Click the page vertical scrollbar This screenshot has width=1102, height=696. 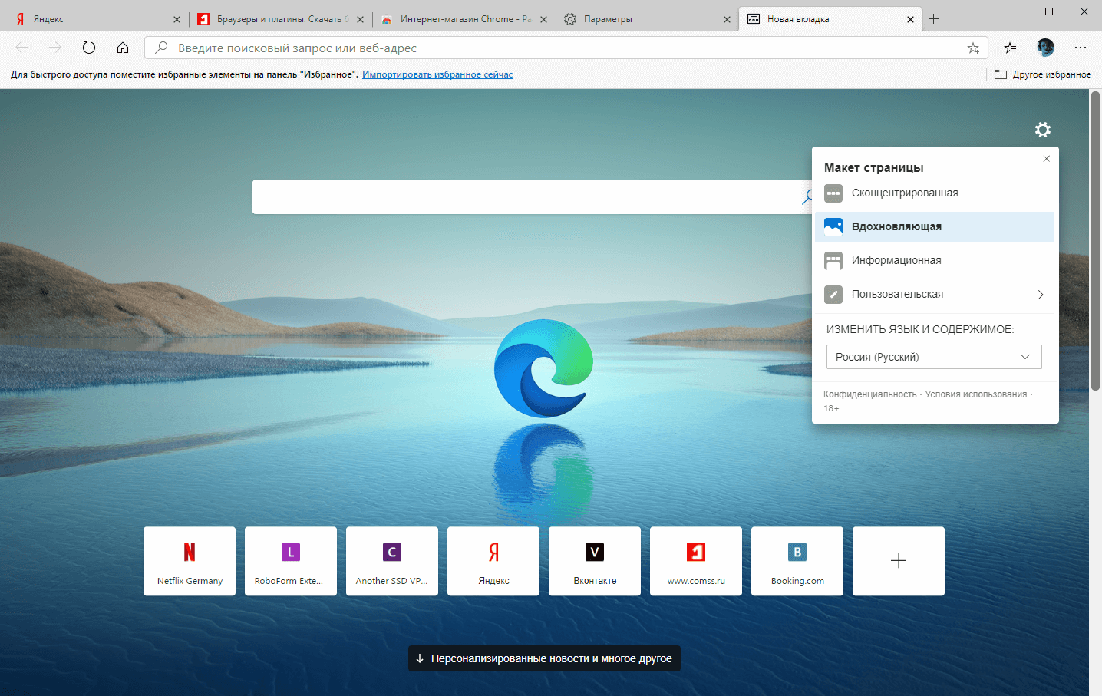pyautogui.click(x=1095, y=242)
